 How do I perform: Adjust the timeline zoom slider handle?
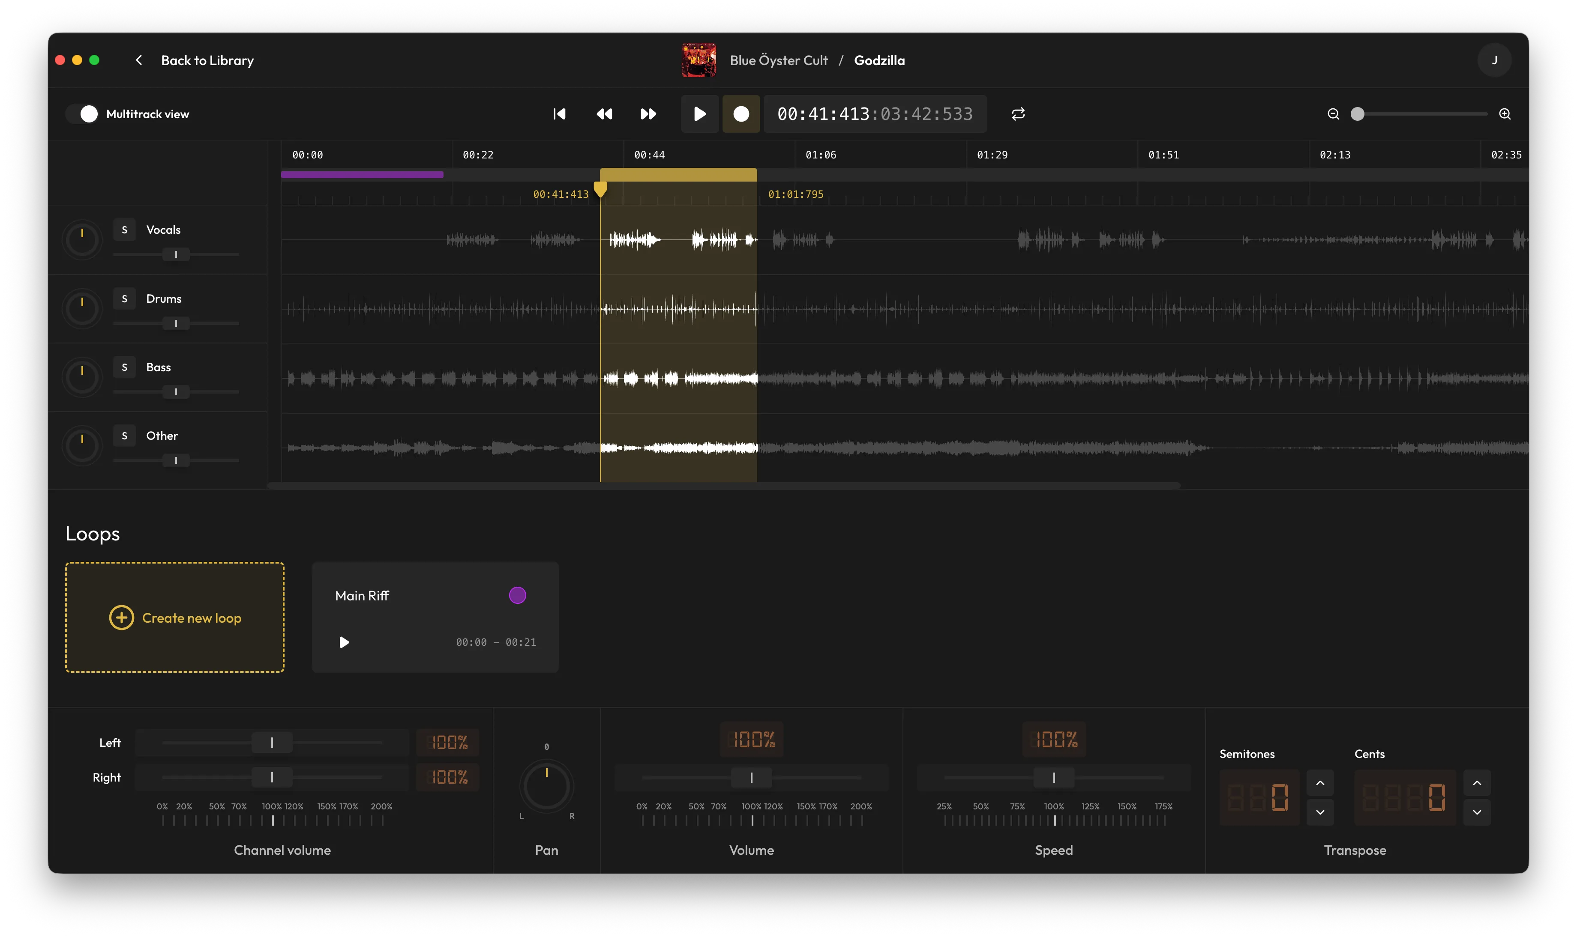1357,113
